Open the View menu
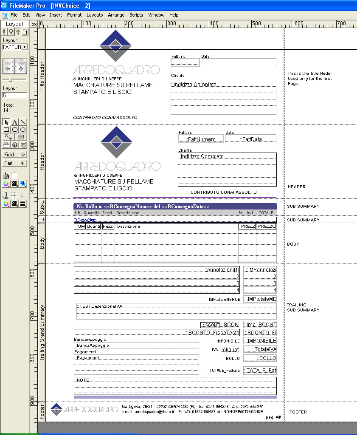The width and height of the screenshot is (357, 436). click(40, 15)
